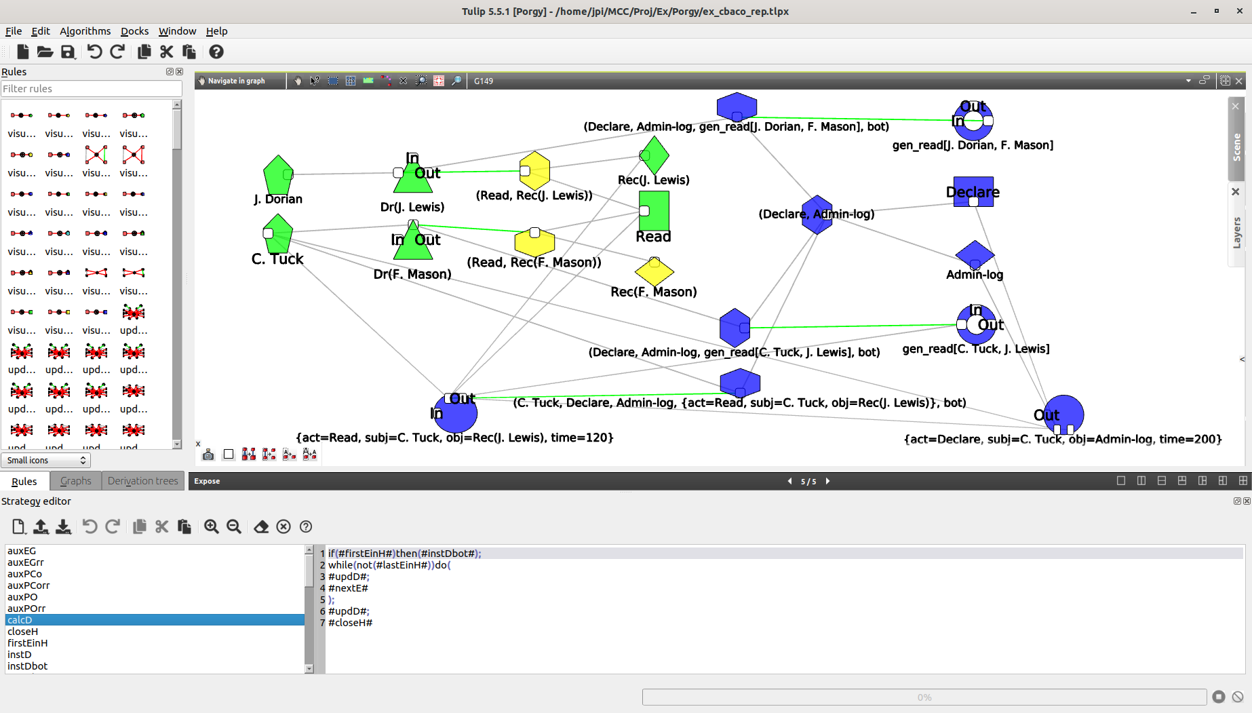Create new strategy with the blank page icon
The width and height of the screenshot is (1252, 713).
tap(18, 526)
